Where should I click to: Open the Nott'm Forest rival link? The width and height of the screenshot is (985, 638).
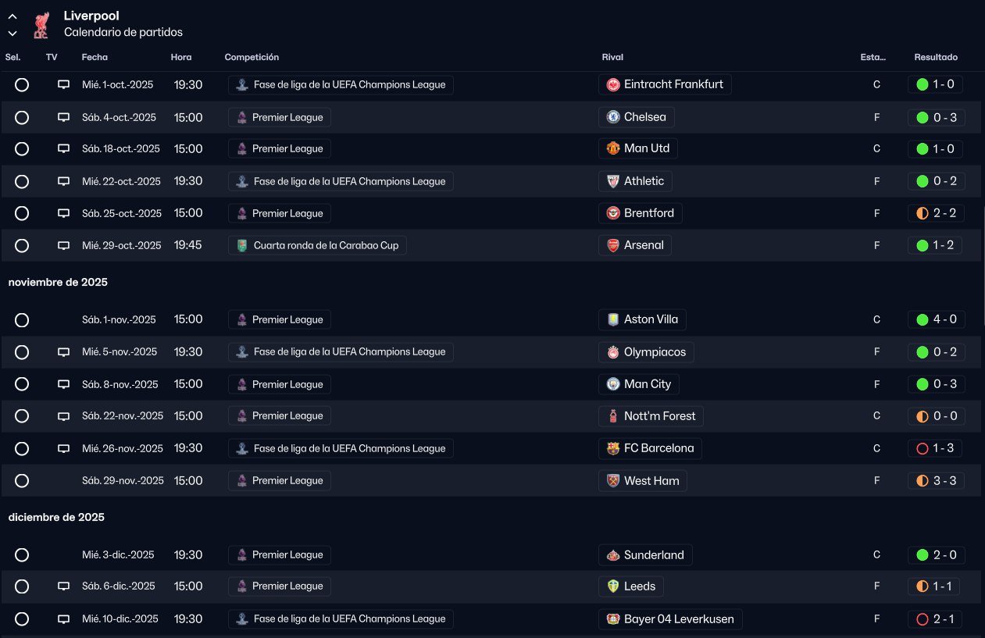658,416
